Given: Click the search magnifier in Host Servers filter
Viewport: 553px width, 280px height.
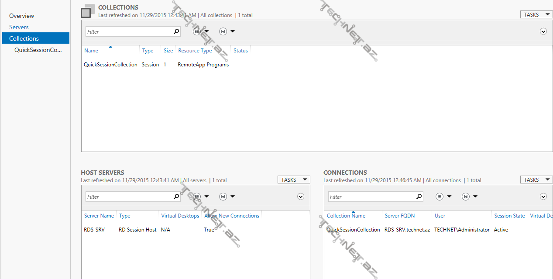Looking at the screenshot, I should click(x=176, y=197).
